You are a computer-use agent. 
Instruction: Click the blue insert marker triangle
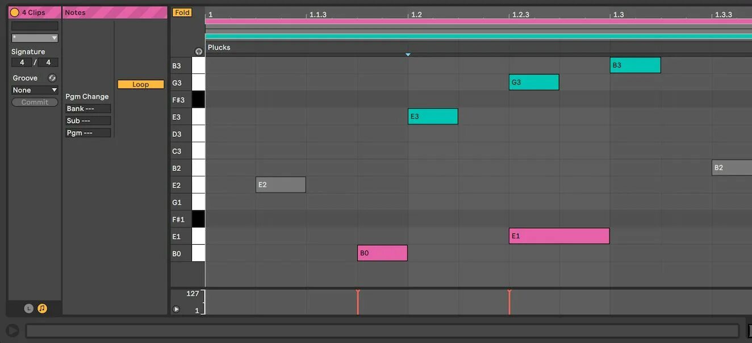tap(408, 55)
